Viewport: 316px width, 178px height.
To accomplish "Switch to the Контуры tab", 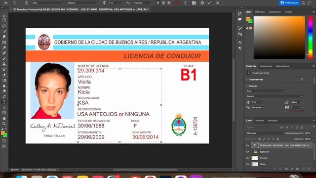I will tap(273, 121).
